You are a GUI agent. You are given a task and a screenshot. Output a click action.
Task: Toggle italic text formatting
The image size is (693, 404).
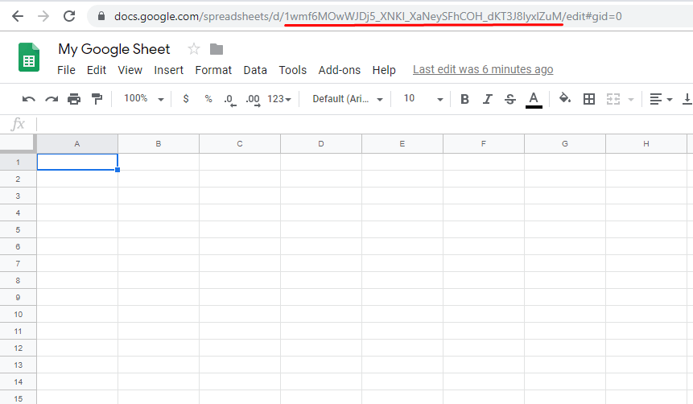click(487, 99)
